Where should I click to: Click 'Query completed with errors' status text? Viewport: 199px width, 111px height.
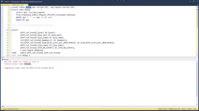click(x=11, y=109)
